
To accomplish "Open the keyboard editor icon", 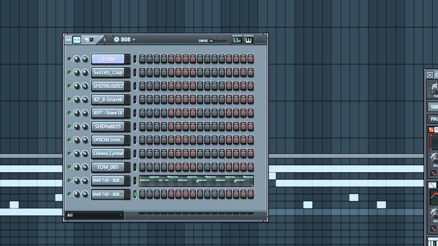I will (248, 40).
